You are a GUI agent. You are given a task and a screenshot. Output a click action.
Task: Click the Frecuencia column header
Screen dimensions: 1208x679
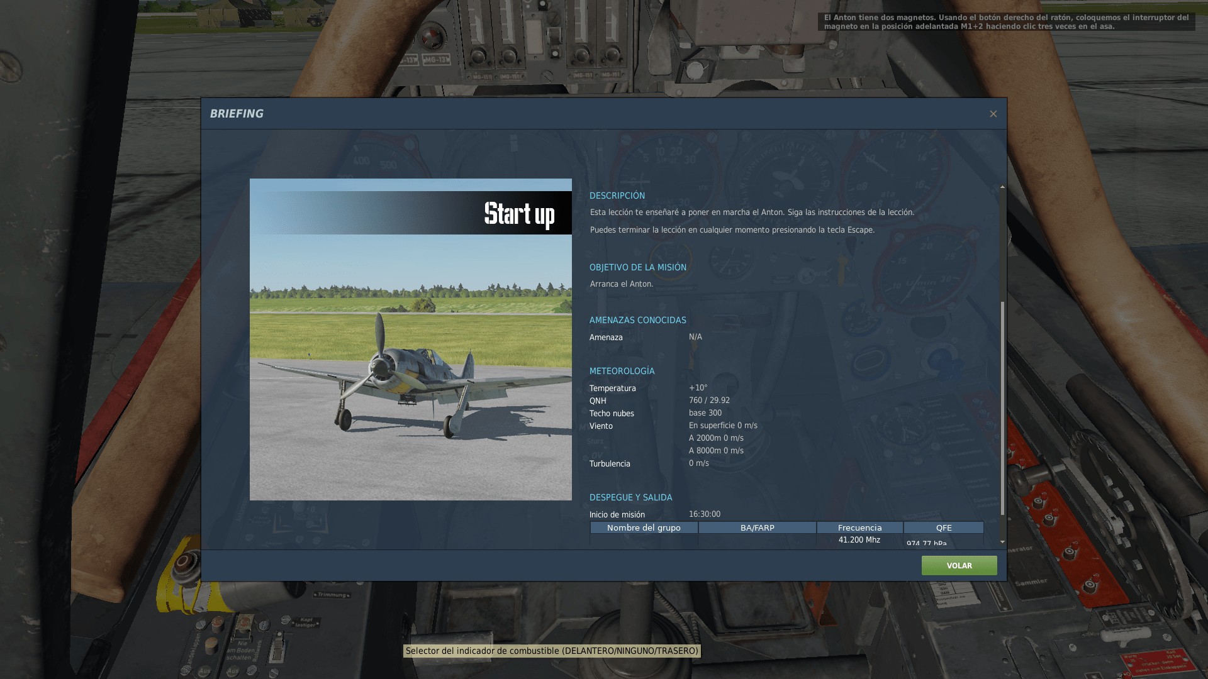(x=859, y=527)
